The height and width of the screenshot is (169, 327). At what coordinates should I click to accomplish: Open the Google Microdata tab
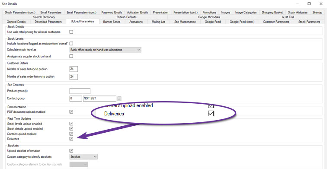coord(209,17)
